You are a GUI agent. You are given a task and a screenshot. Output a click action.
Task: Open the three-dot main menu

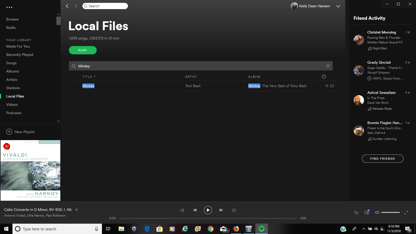[9, 7]
